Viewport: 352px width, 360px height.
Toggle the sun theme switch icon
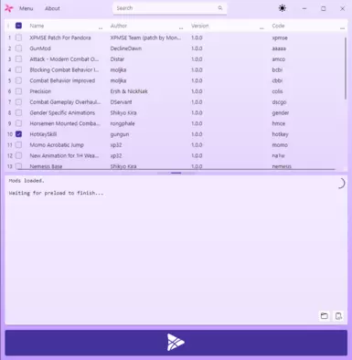coord(283,8)
